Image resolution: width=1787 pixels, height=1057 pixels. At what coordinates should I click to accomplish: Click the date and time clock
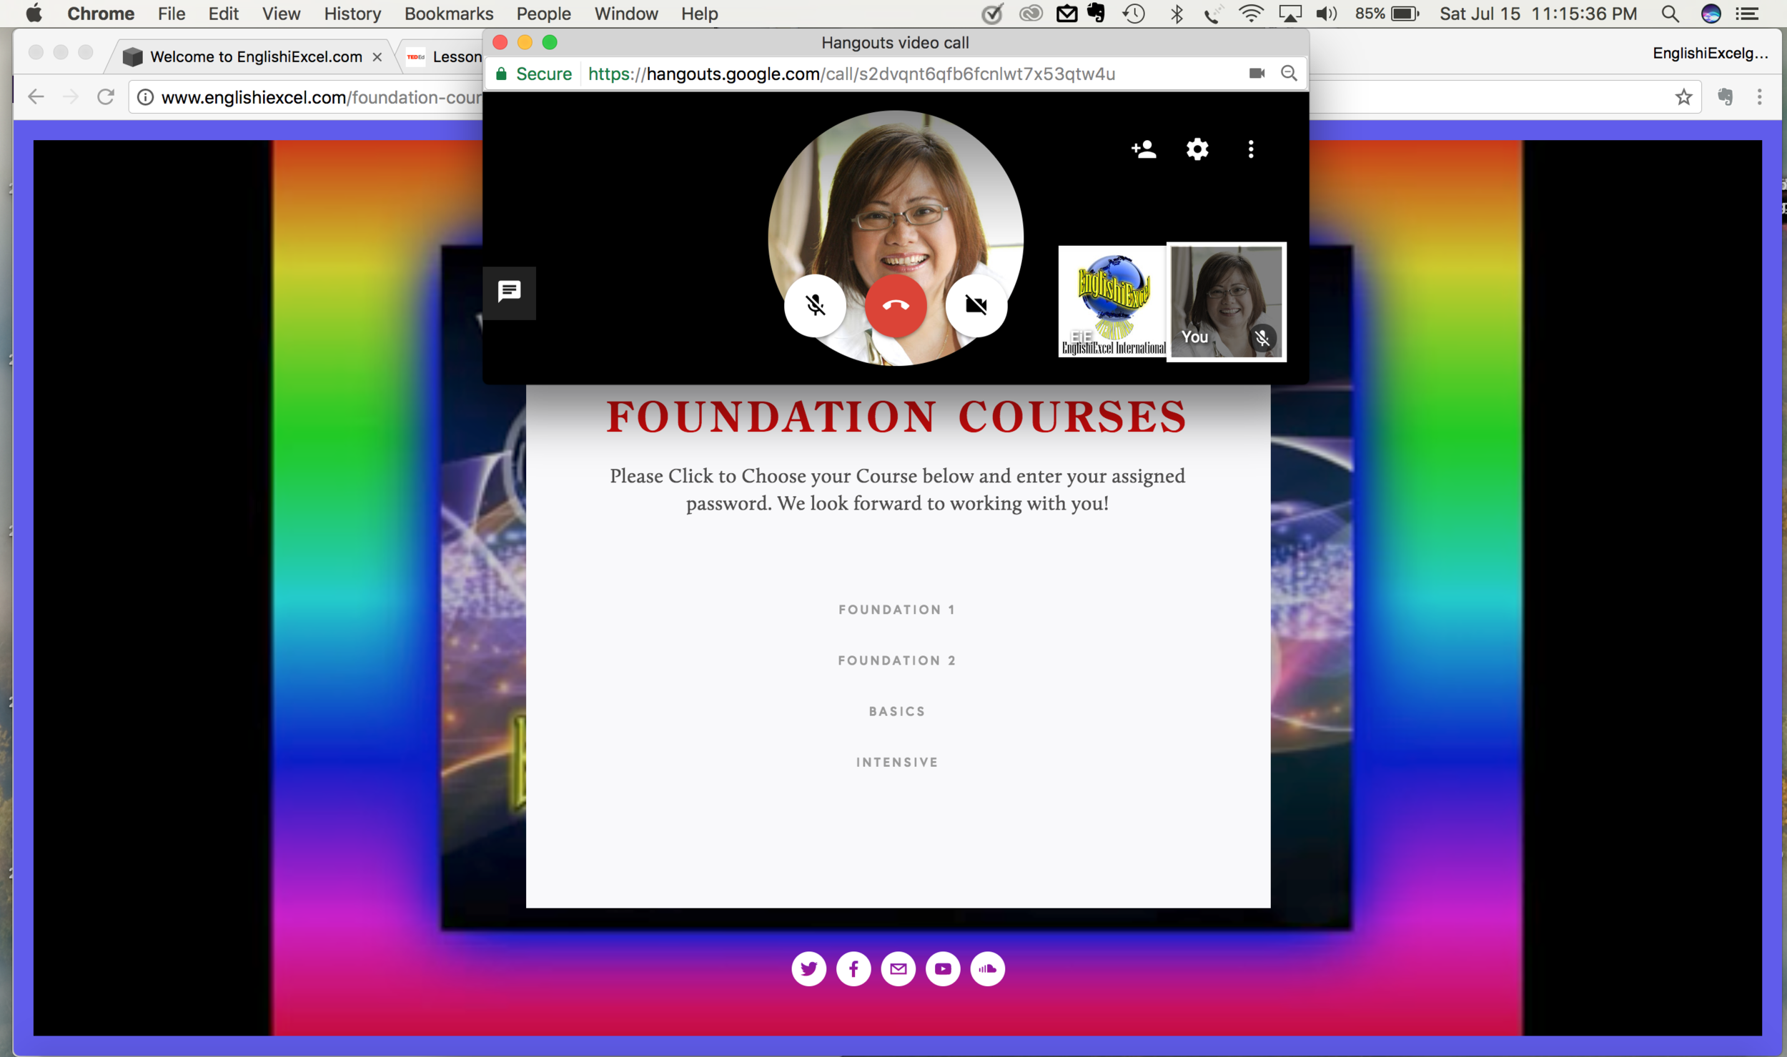coord(1538,14)
